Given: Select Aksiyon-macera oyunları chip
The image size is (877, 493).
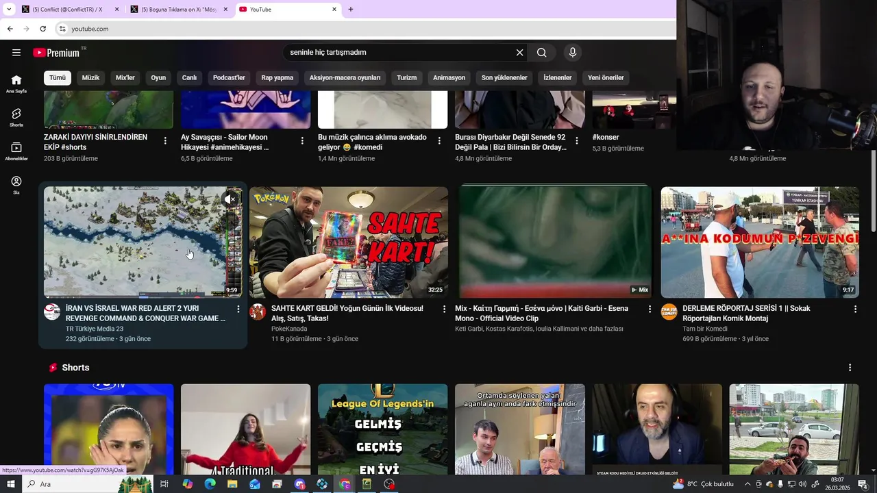Looking at the screenshot, I should point(345,77).
